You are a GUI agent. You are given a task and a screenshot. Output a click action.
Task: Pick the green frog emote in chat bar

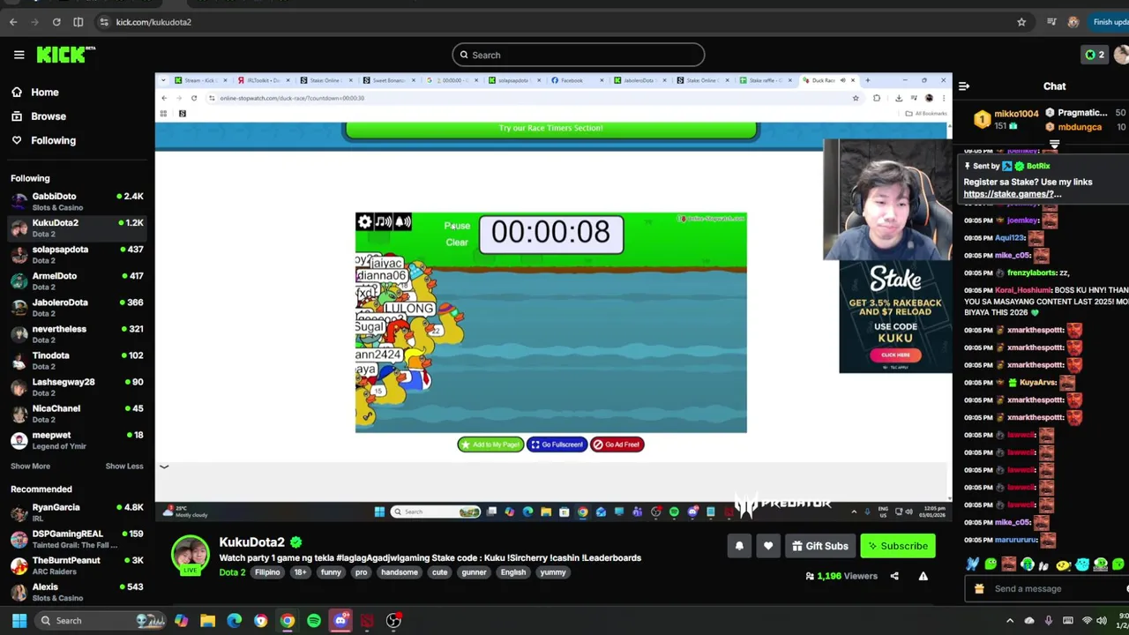(991, 564)
